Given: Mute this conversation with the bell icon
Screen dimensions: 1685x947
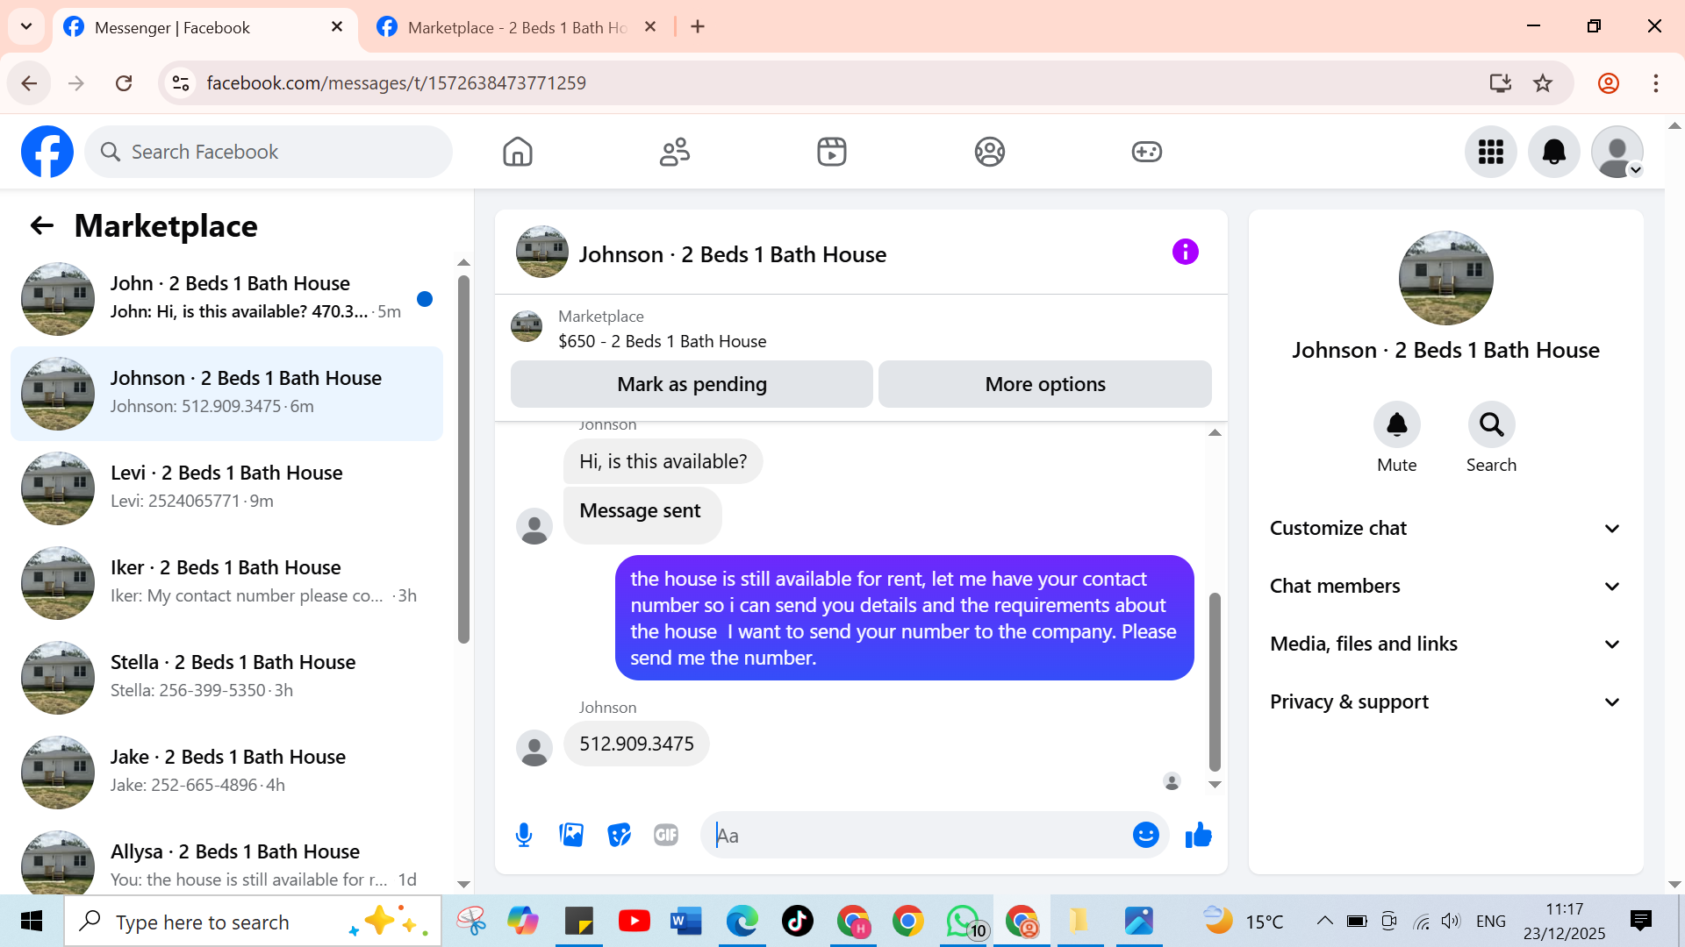Looking at the screenshot, I should (x=1396, y=425).
